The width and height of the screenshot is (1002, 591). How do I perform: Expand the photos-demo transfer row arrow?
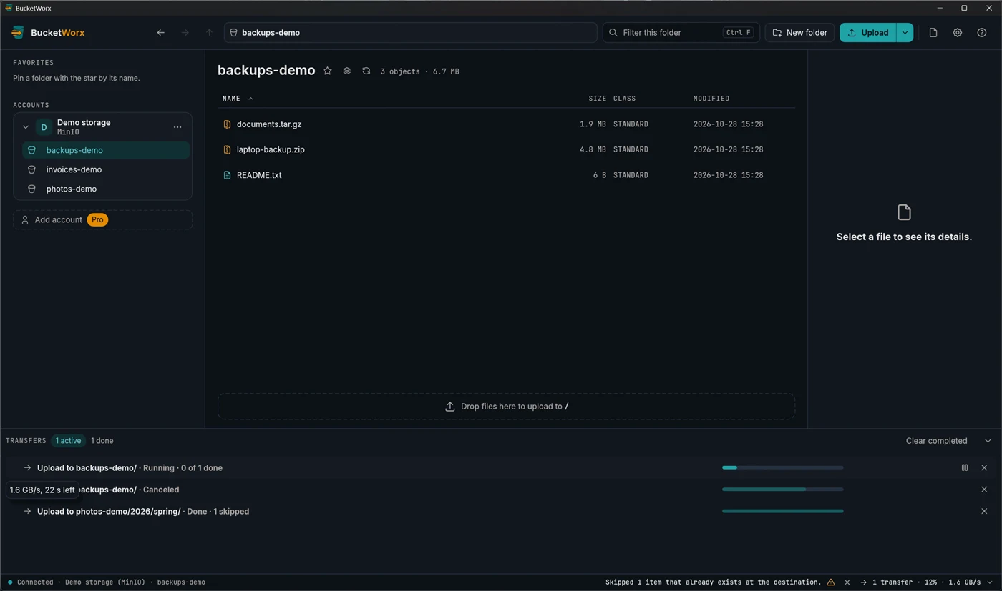click(27, 511)
